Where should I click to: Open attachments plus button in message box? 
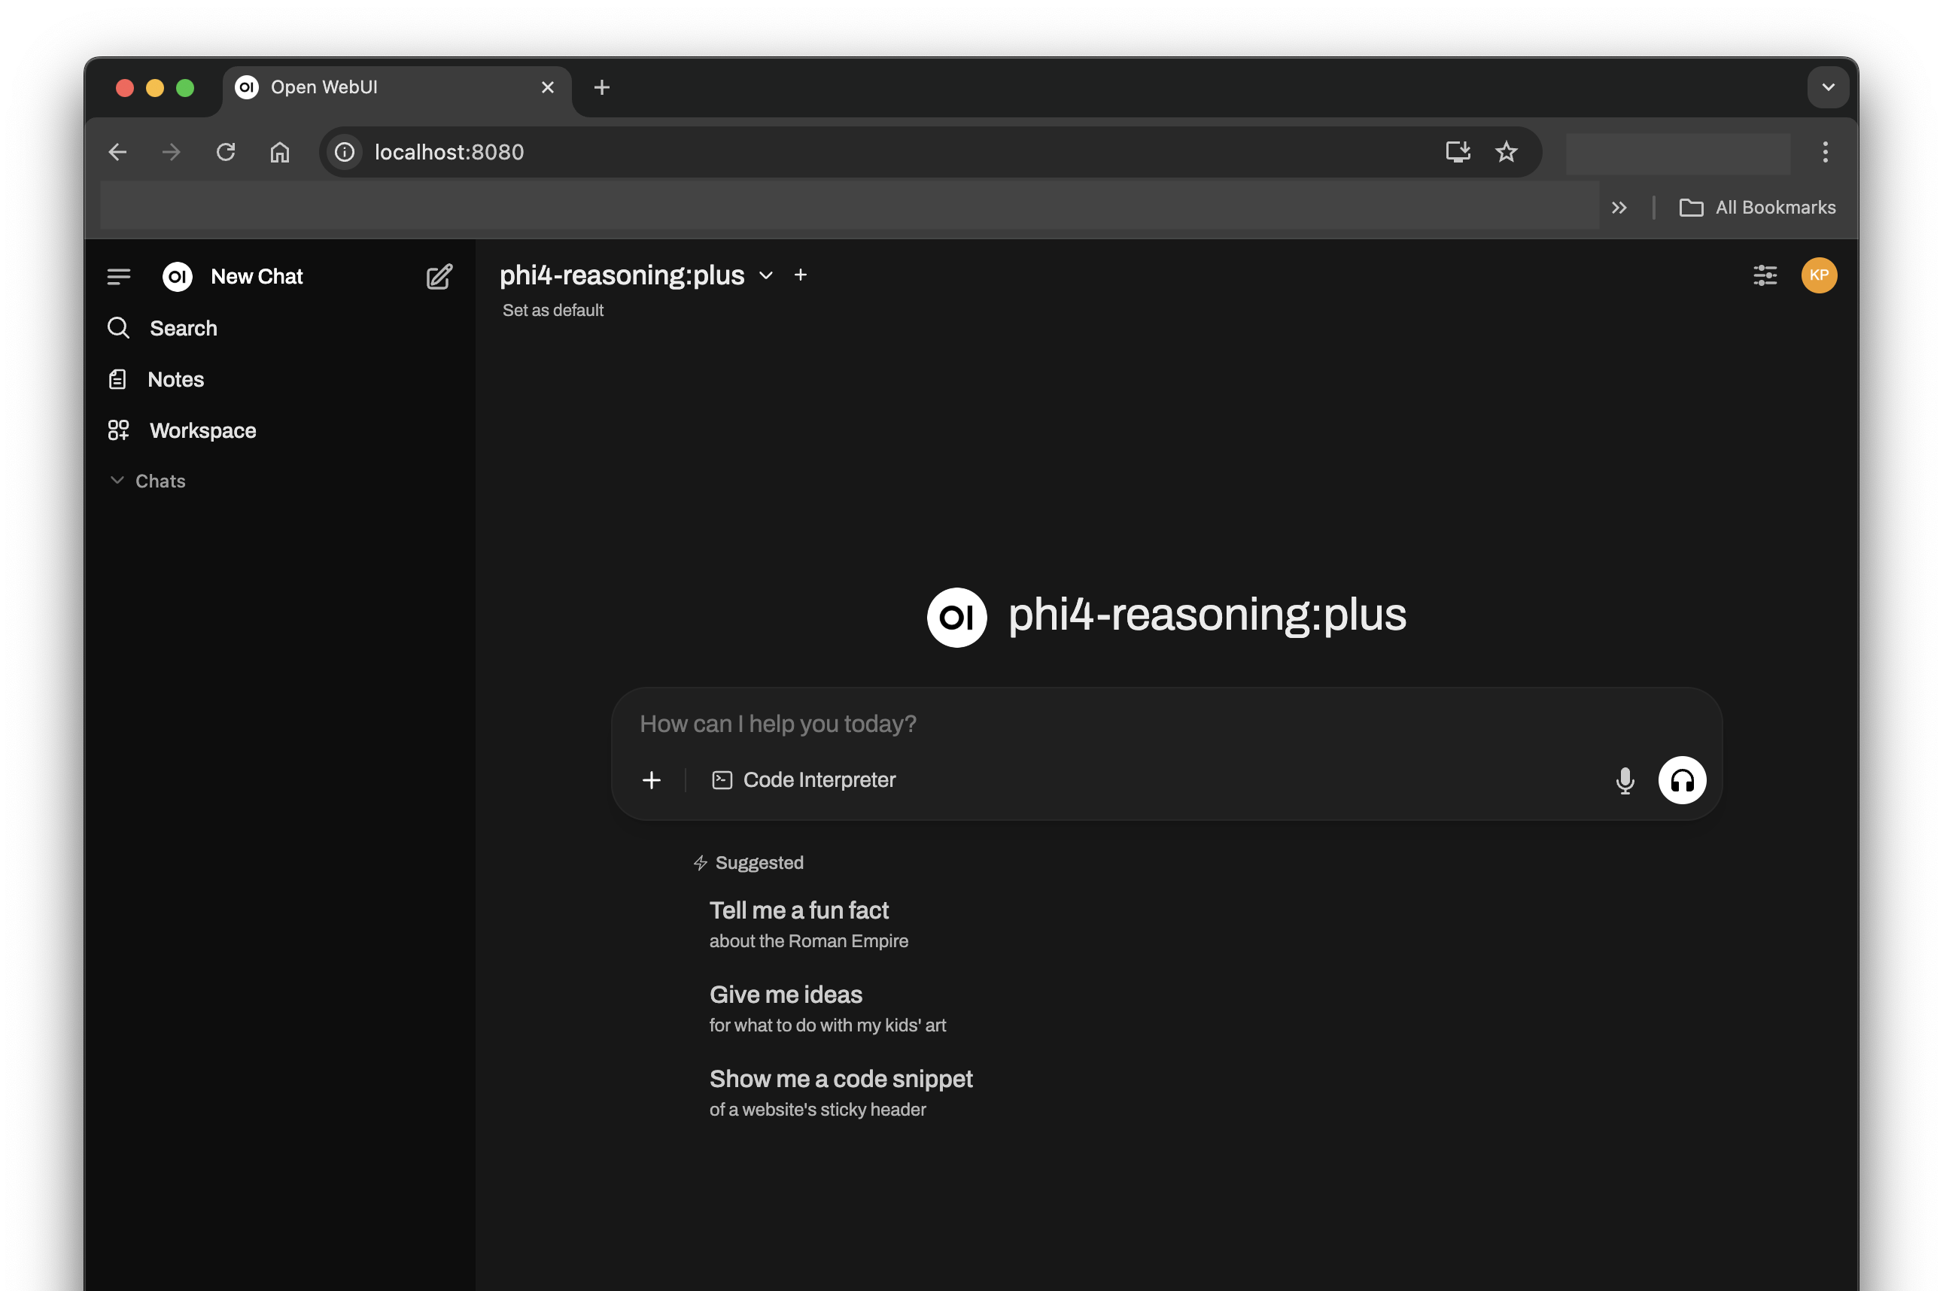pyautogui.click(x=651, y=779)
